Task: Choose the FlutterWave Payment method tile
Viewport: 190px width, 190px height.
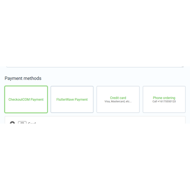Action: coord(72,99)
